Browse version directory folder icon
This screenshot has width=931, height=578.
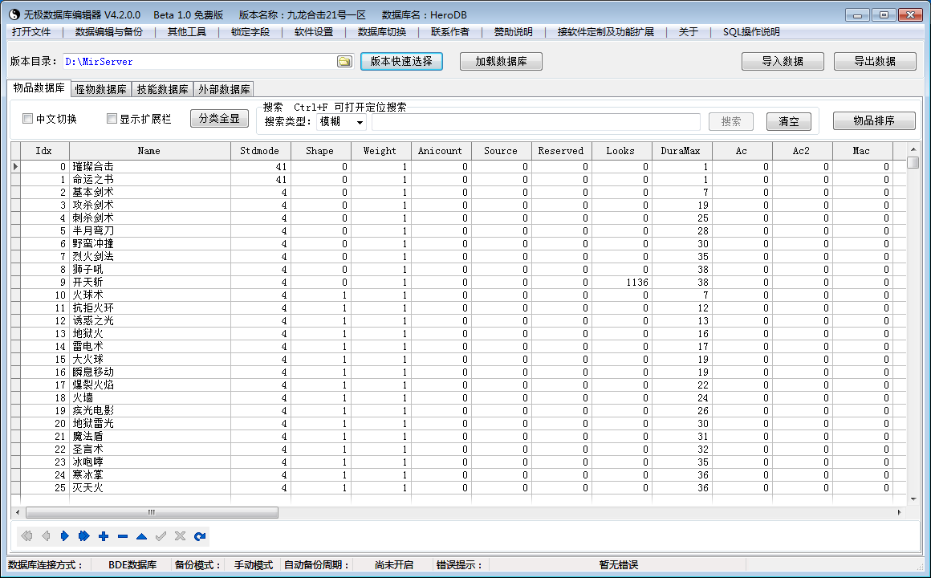[344, 61]
